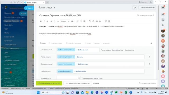Click Создать документ below the editor
The height and width of the screenshot is (95, 169).
pos(55,43)
